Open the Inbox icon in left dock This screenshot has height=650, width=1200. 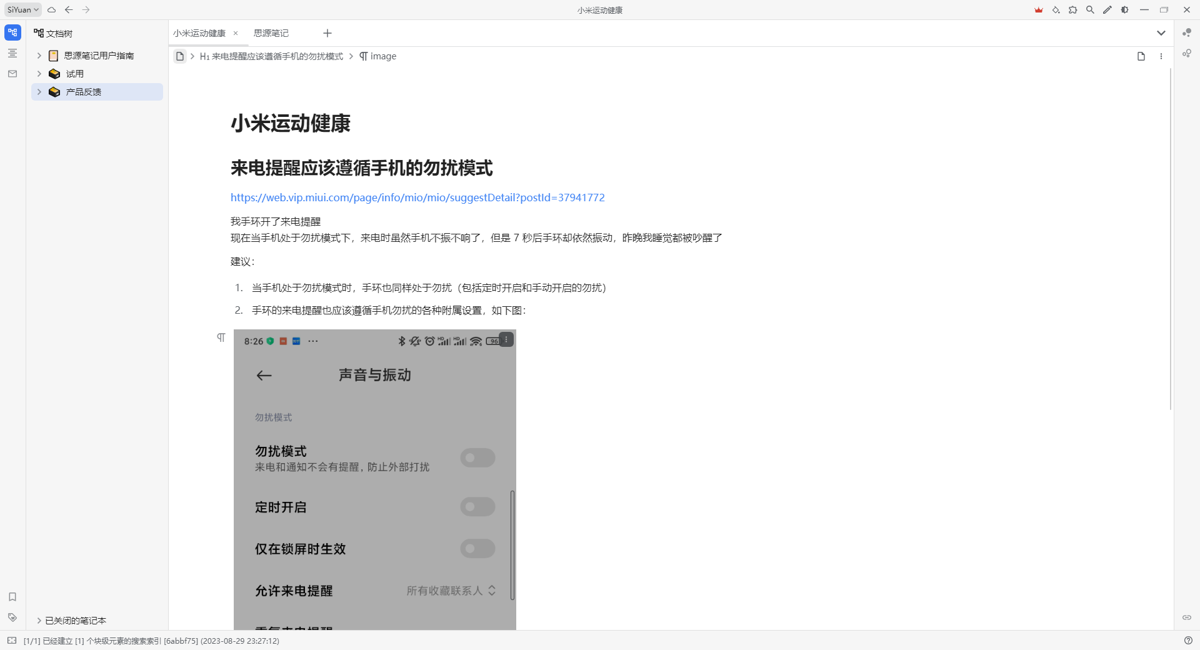point(12,74)
